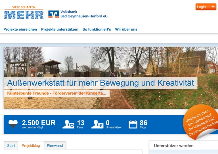Open the So funktioniert's menu item
218x154 pixels.
click(97, 29)
